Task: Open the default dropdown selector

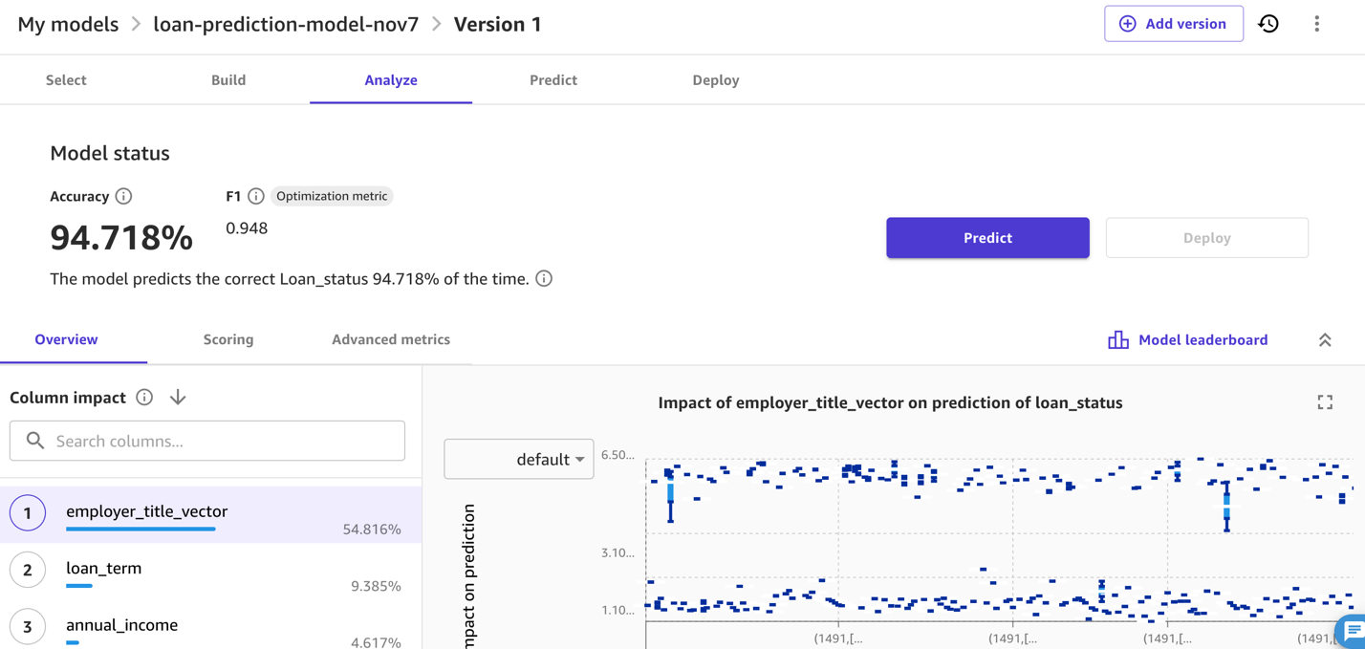Action: click(519, 460)
